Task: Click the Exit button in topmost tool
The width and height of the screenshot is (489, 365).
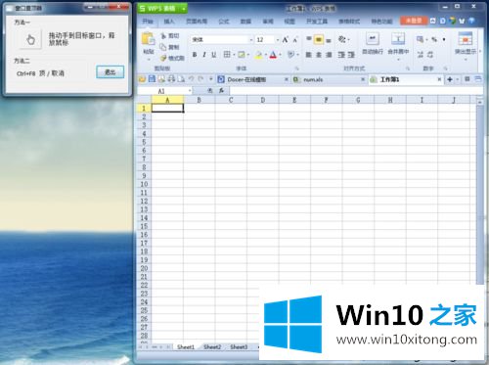Action: pos(110,71)
